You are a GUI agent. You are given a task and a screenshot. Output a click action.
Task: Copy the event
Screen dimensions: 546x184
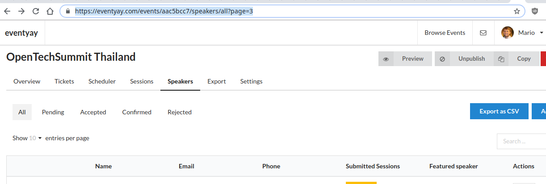coord(517,59)
